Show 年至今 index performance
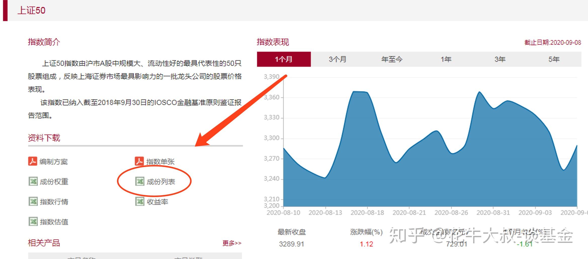This screenshot has width=588, height=259. [392, 59]
